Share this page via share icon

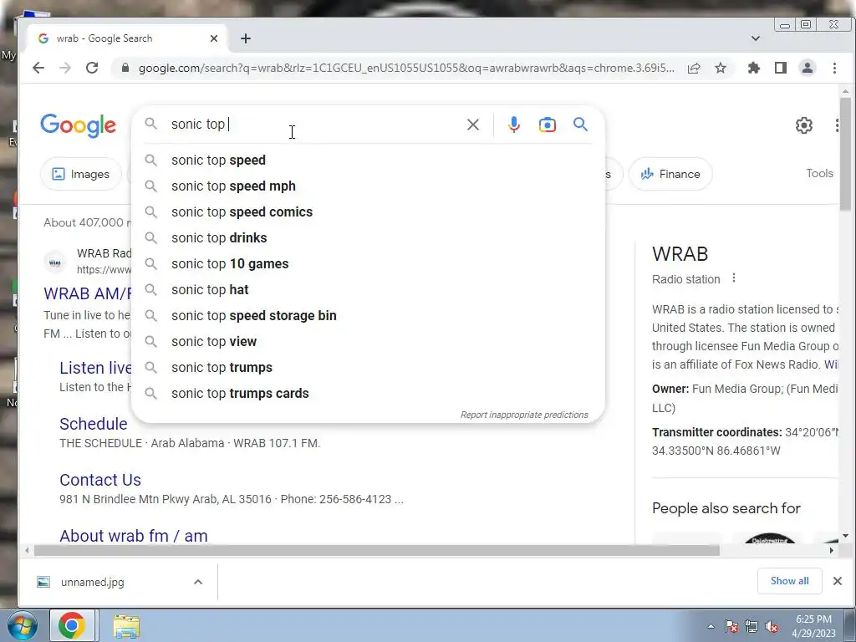tap(694, 68)
